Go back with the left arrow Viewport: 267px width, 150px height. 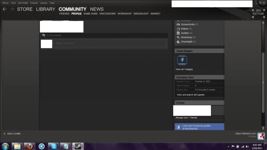pyautogui.click(x=5, y=9)
